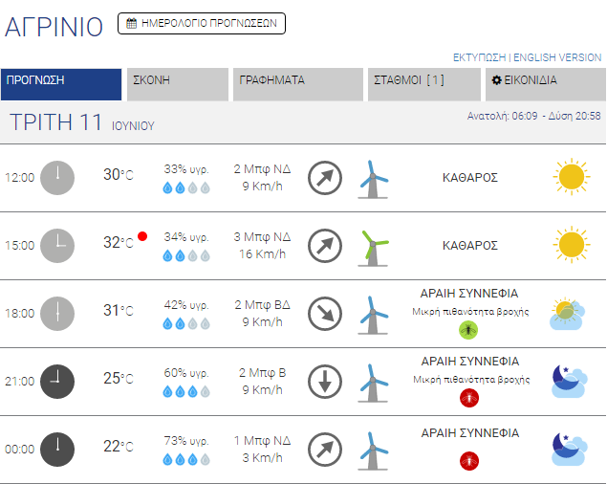Select the ΠΡΟΓΝΩΣΗ tab
This screenshot has width=607, height=484.
(x=61, y=84)
